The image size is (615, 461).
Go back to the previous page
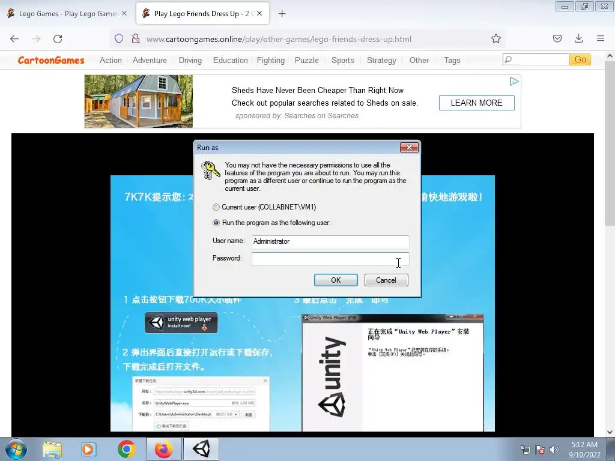click(14, 39)
